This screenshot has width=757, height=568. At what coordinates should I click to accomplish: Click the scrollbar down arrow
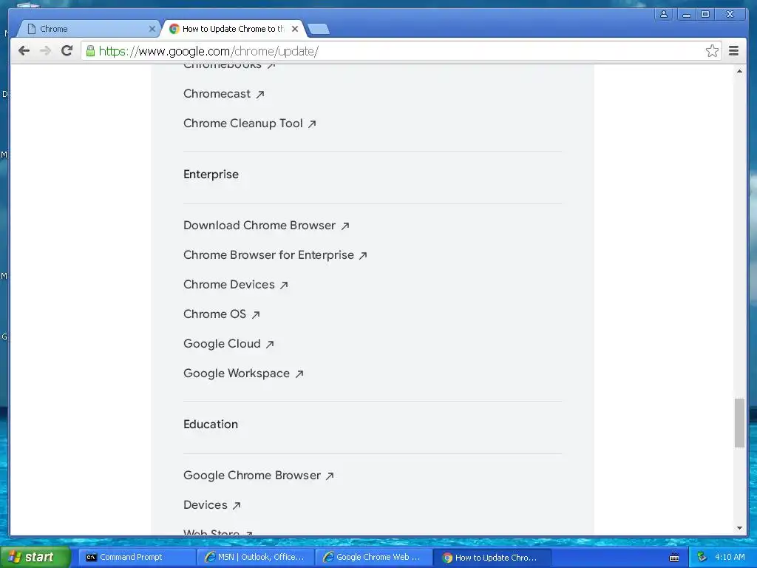pos(739,528)
